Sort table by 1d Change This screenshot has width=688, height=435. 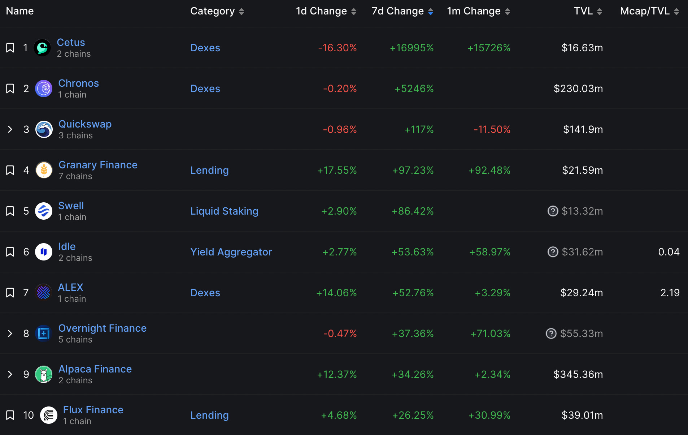[x=326, y=11]
